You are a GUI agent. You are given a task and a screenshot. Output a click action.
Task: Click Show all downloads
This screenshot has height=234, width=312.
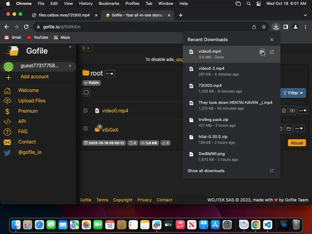pyautogui.click(x=206, y=171)
